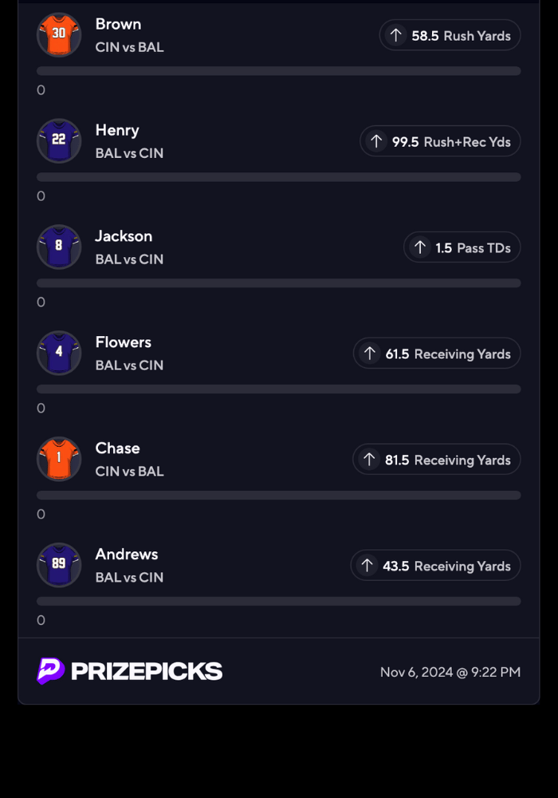Click the Henry player name

click(117, 130)
